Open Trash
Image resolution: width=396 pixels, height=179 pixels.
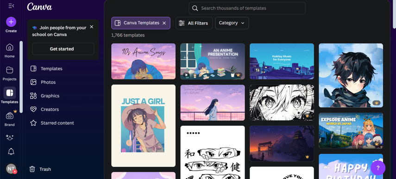40,169
